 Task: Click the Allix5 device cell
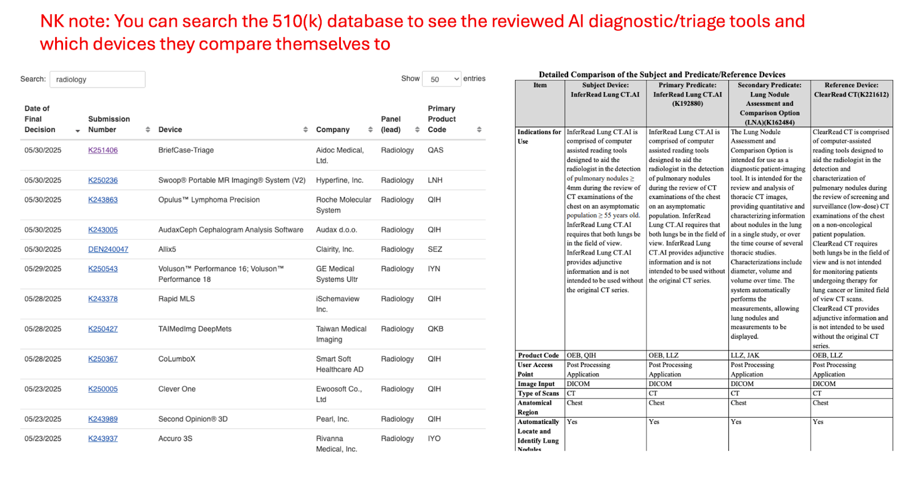tap(167, 249)
